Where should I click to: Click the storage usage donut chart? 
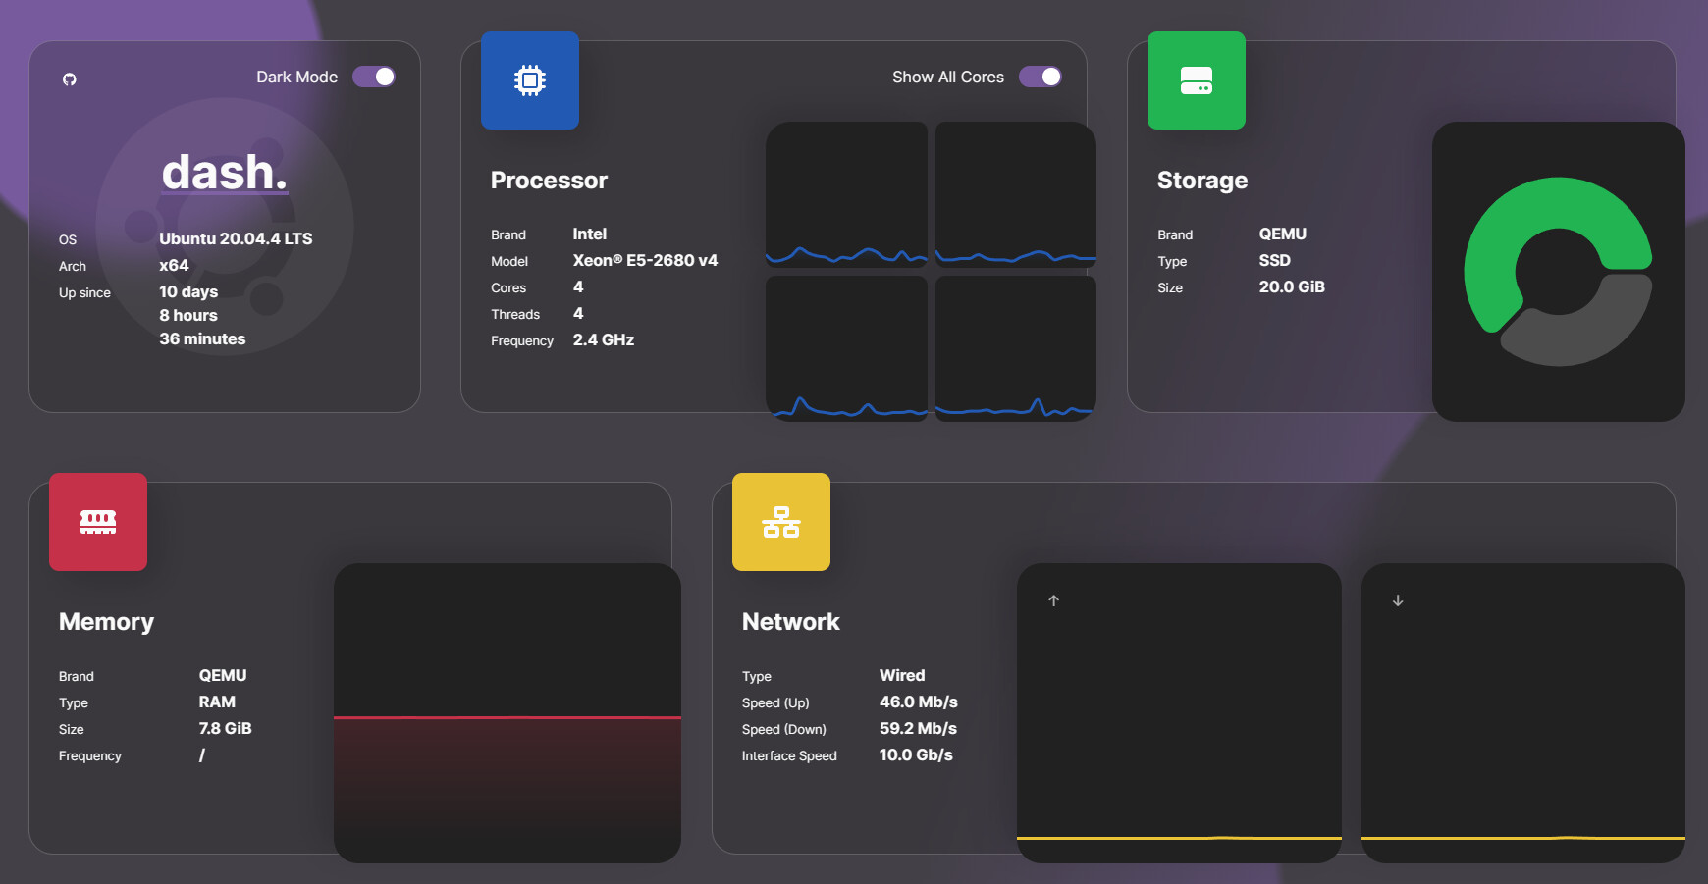coord(1559,272)
